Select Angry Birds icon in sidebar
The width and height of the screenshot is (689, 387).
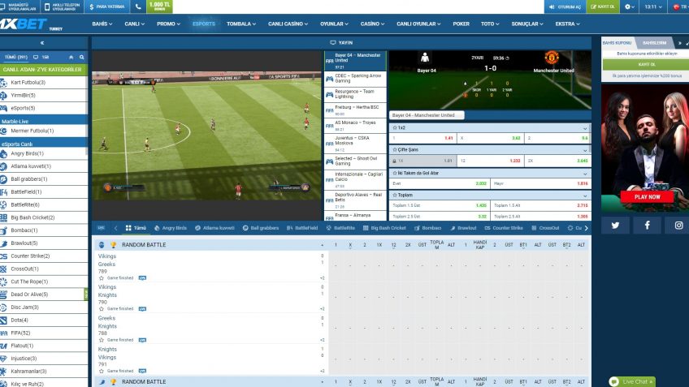coord(3,153)
